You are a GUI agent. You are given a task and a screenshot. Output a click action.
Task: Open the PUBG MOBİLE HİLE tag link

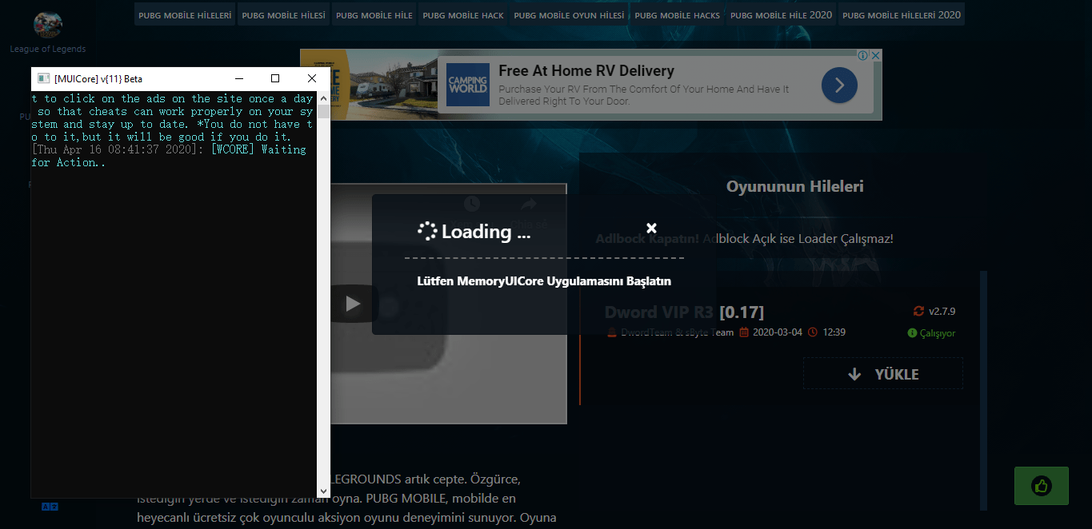pyautogui.click(x=374, y=14)
